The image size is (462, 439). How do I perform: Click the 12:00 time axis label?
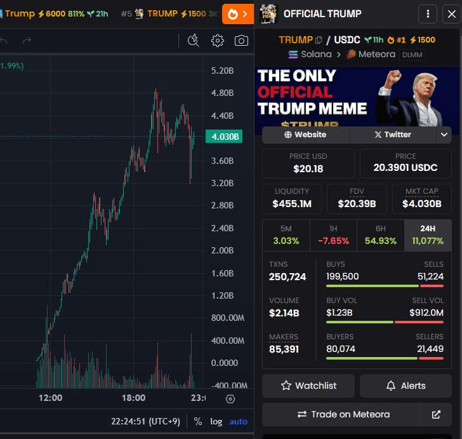coord(50,398)
